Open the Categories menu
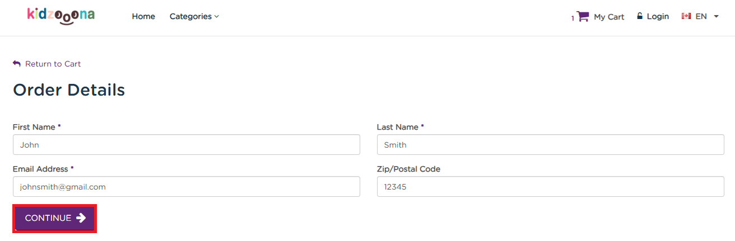Screen dimensions: 735x241 tap(194, 16)
